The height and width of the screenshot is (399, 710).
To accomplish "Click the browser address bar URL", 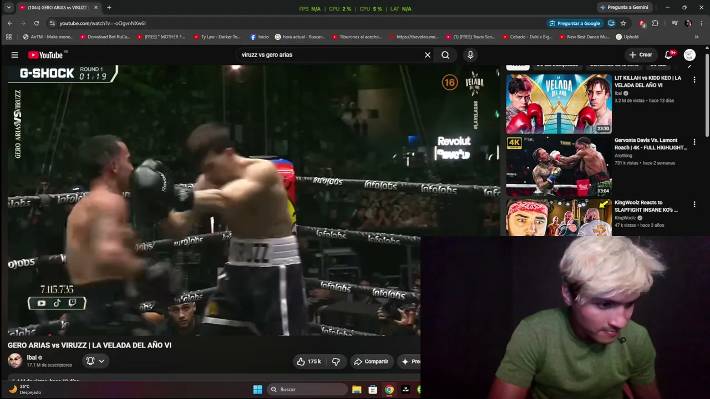I will (103, 23).
